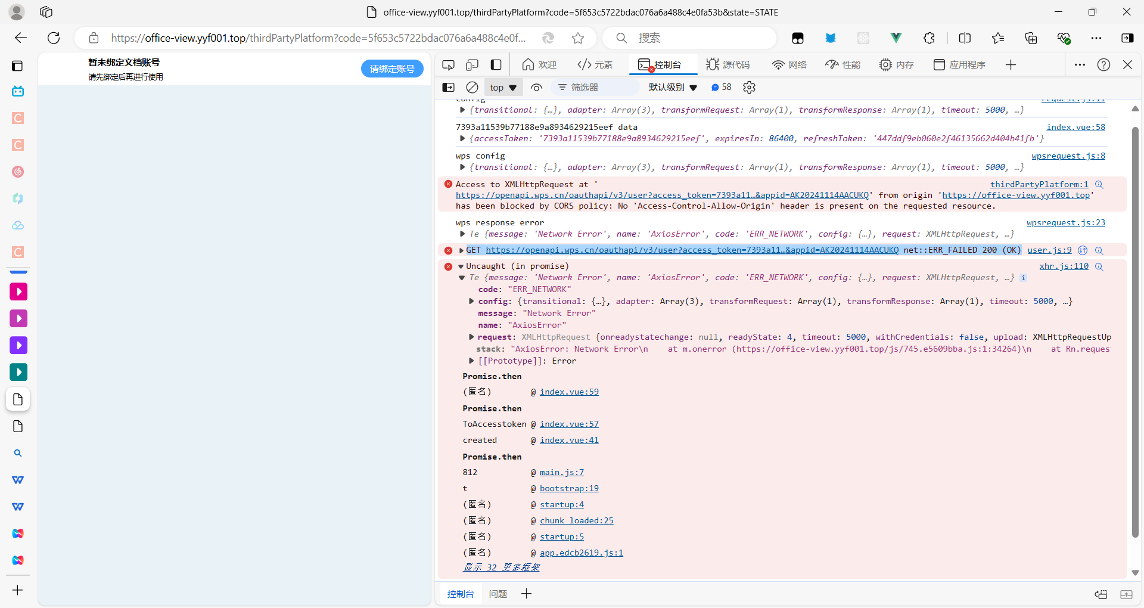The width and height of the screenshot is (1144, 608).
Task: Expand the wps config object entry
Action: coord(462,167)
